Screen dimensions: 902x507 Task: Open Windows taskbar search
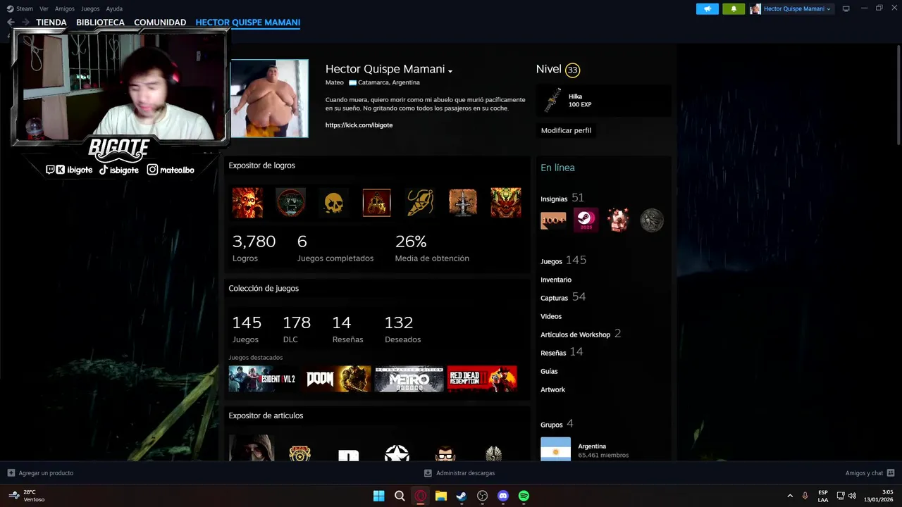[400, 496]
